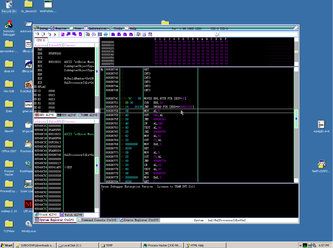Image resolution: width=333 pixels, height=248 pixels.
Task: Click the blue printer-like toolbar icon
Action: [106, 34]
